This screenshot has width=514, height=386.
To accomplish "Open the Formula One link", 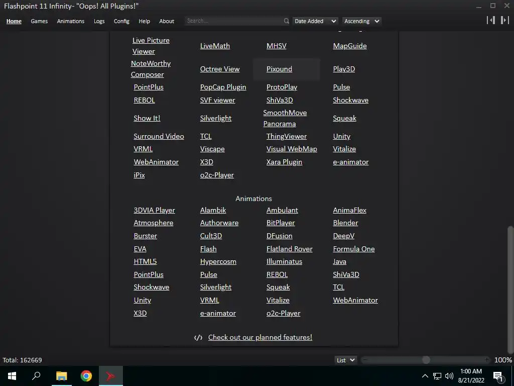I will tap(354, 249).
